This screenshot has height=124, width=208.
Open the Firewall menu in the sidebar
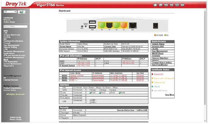pos(7,43)
